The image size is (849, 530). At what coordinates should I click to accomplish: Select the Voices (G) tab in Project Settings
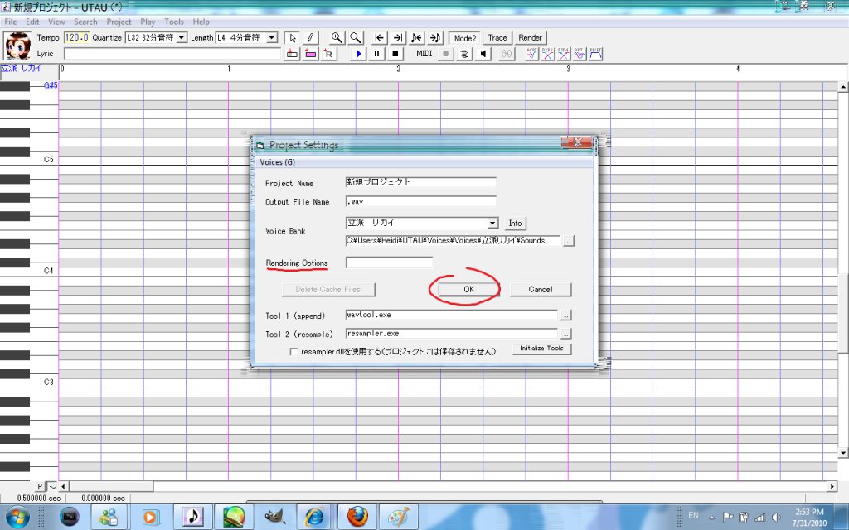[x=277, y=162]
